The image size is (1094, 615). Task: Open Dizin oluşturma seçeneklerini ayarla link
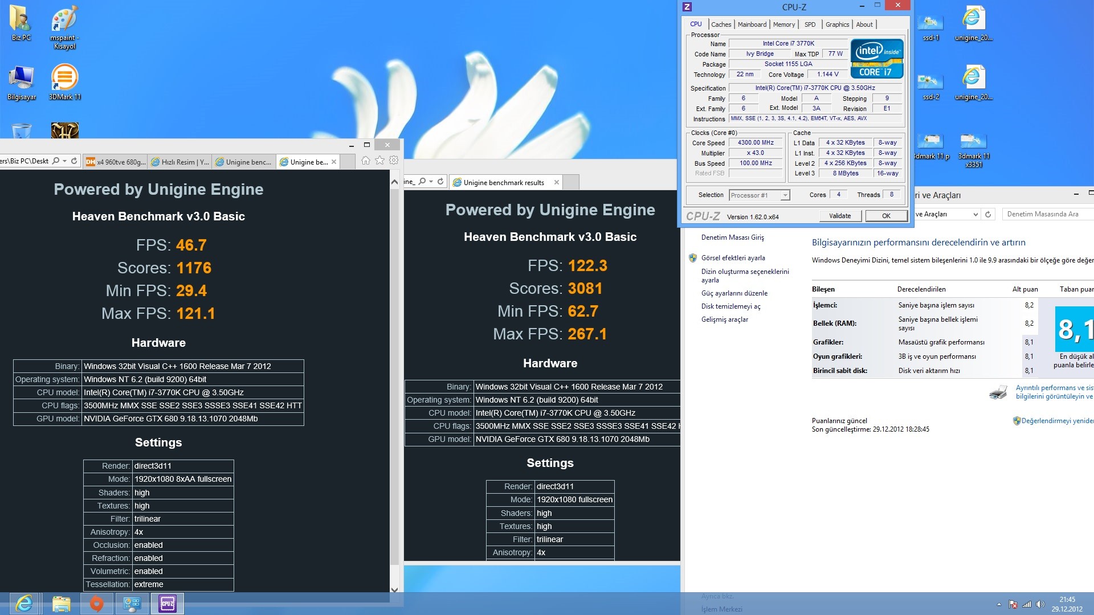pos(745,276)
